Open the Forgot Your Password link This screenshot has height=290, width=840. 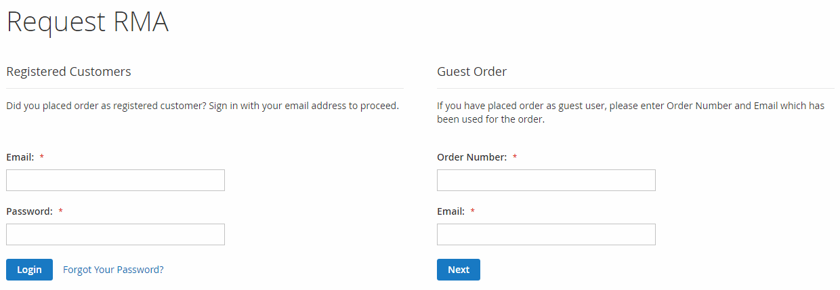[x=113, y=270]
